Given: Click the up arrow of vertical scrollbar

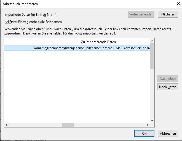Looking at the screenshot, I should [152, 41].
